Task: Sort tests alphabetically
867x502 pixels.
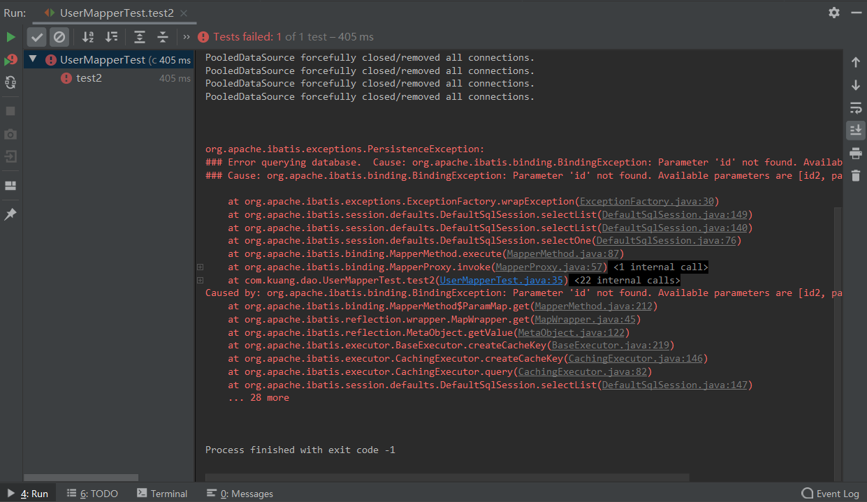Action: click(88, 36)
